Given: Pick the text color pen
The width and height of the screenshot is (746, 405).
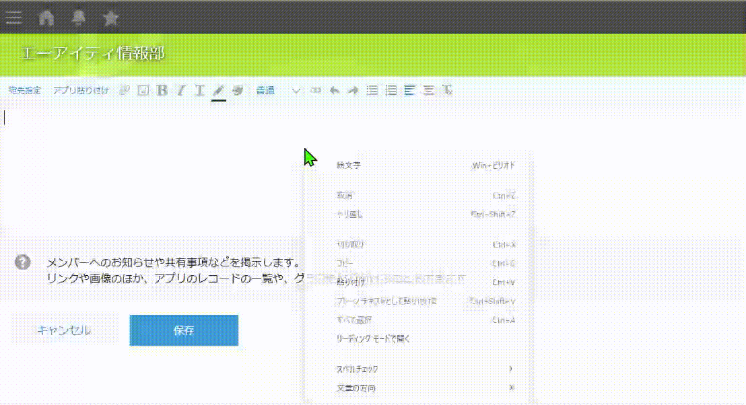Looking at the screenshot, I should (x=218, y=90).
